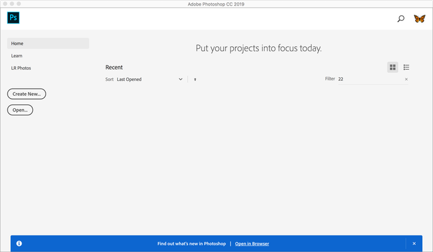Viewport: 433px width, 252px height.
Task: Click the Photoshop Ps logo icon
Action: tap(13, 18)
